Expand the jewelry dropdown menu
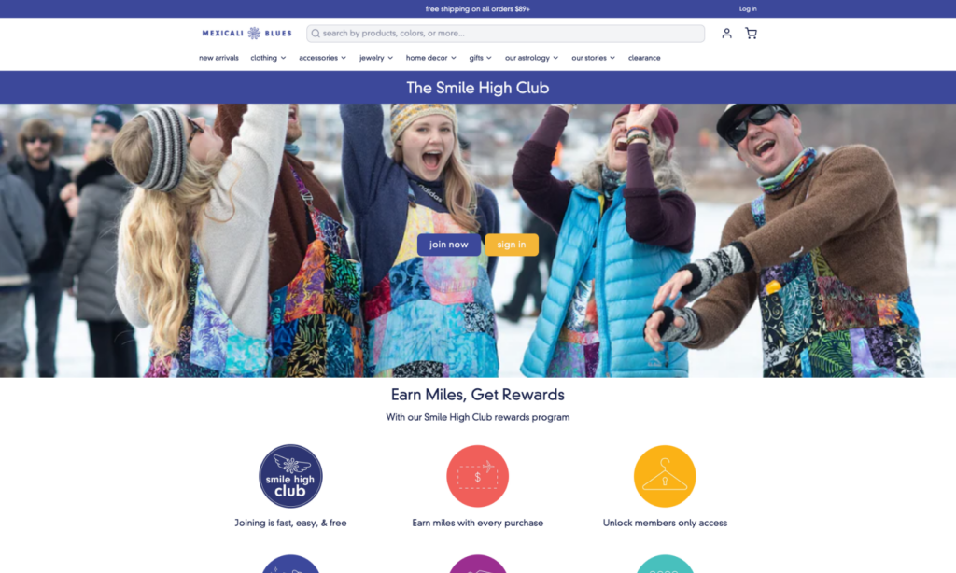 (376, 58)
